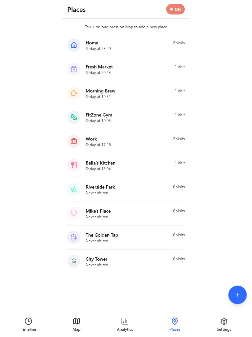Click Mike's Place heart icon
This screenshot has width=252, height=337.
point(74,213)
